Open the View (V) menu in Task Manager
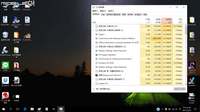This screenshot has height=112, width=200. pyautogui.click(x=111, y=11)
